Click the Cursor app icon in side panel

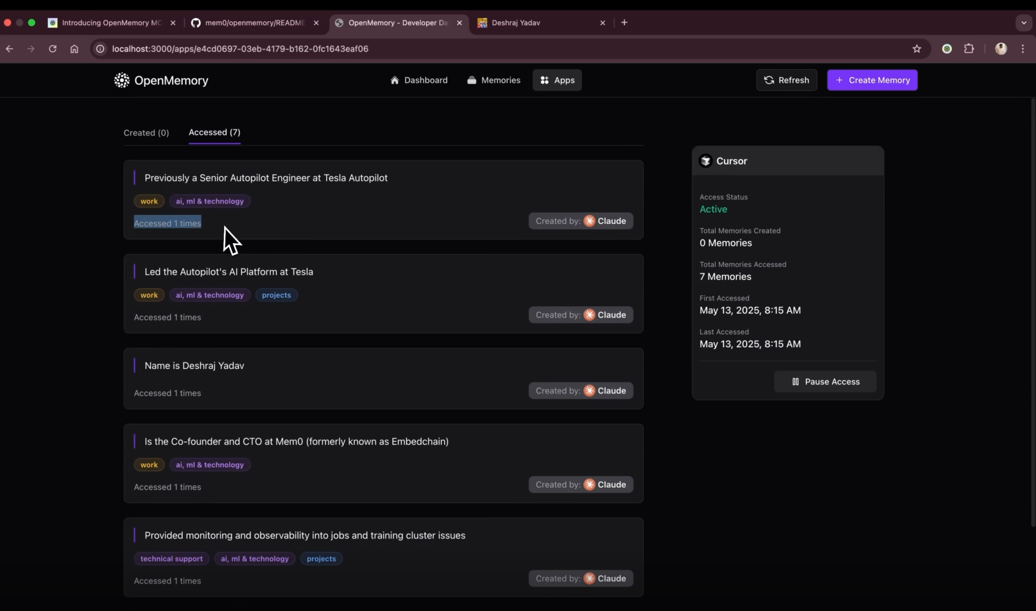(705, 161)
